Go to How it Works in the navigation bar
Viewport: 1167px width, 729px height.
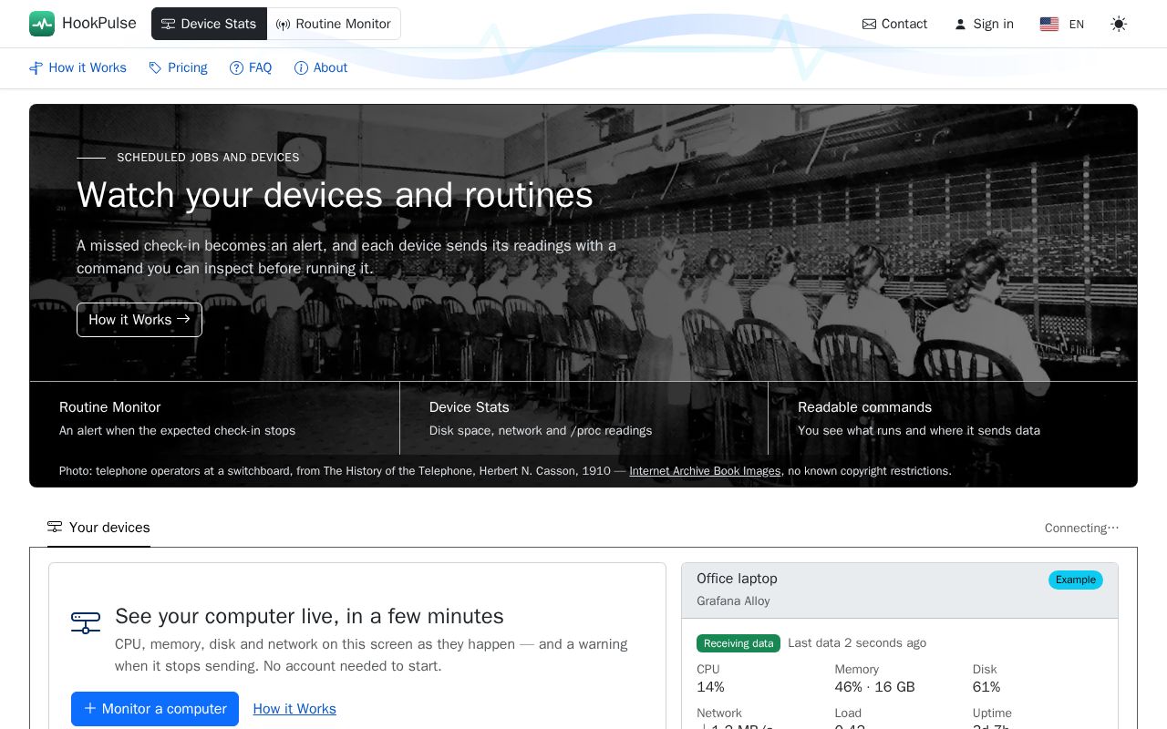click(x=77, y=67)
